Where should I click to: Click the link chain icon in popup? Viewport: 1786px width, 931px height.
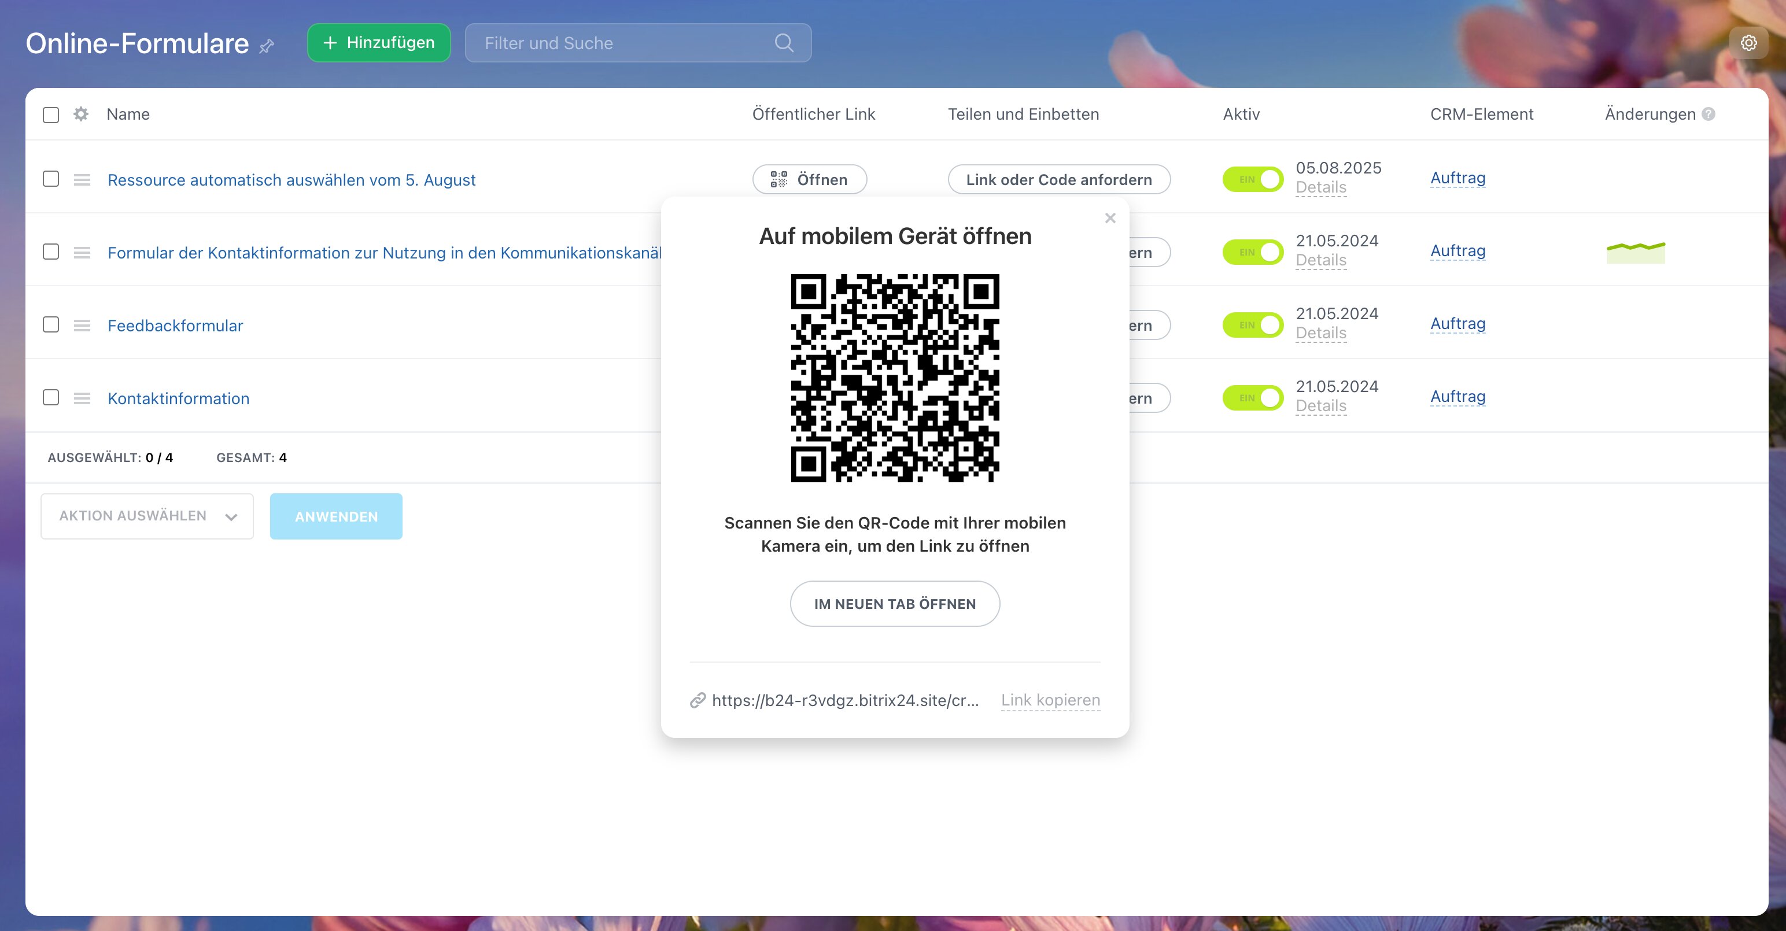coord(698,701)
